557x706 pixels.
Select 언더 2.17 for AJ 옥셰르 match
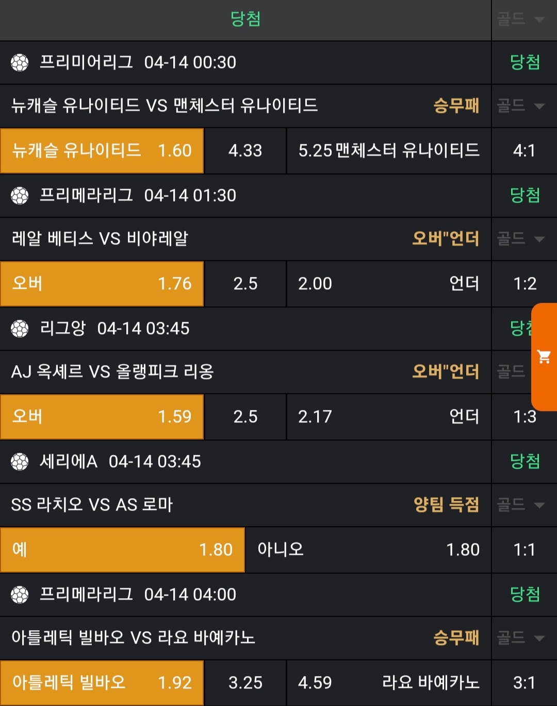pos(388,417)
